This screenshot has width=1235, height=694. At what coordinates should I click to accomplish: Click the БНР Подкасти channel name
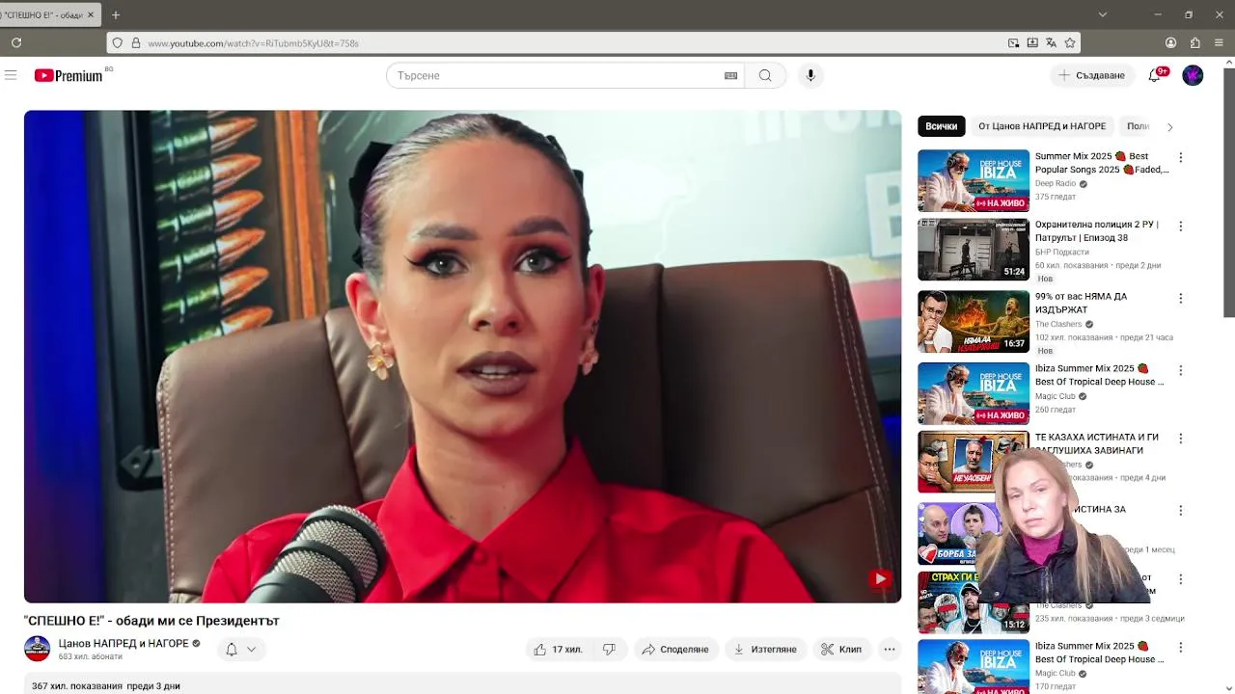pyautogui.click(x=1062, y=252)
